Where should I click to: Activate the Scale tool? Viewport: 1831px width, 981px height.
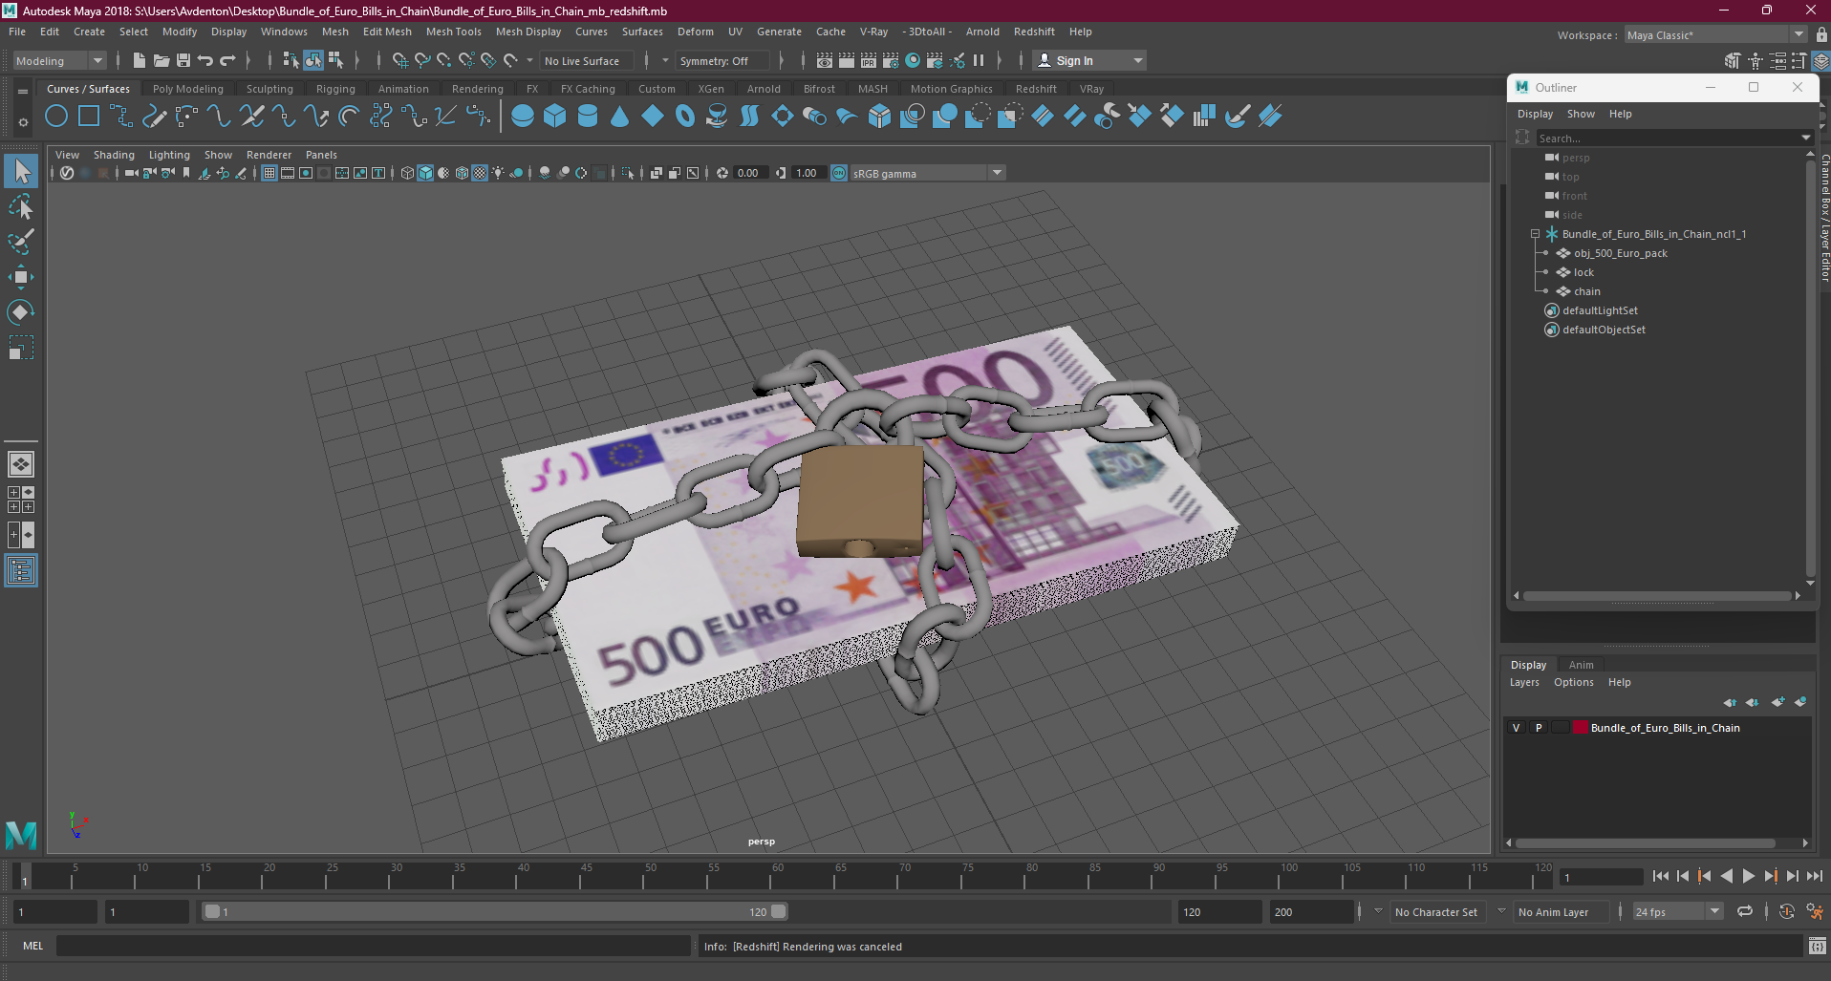[x=21, y=348]
